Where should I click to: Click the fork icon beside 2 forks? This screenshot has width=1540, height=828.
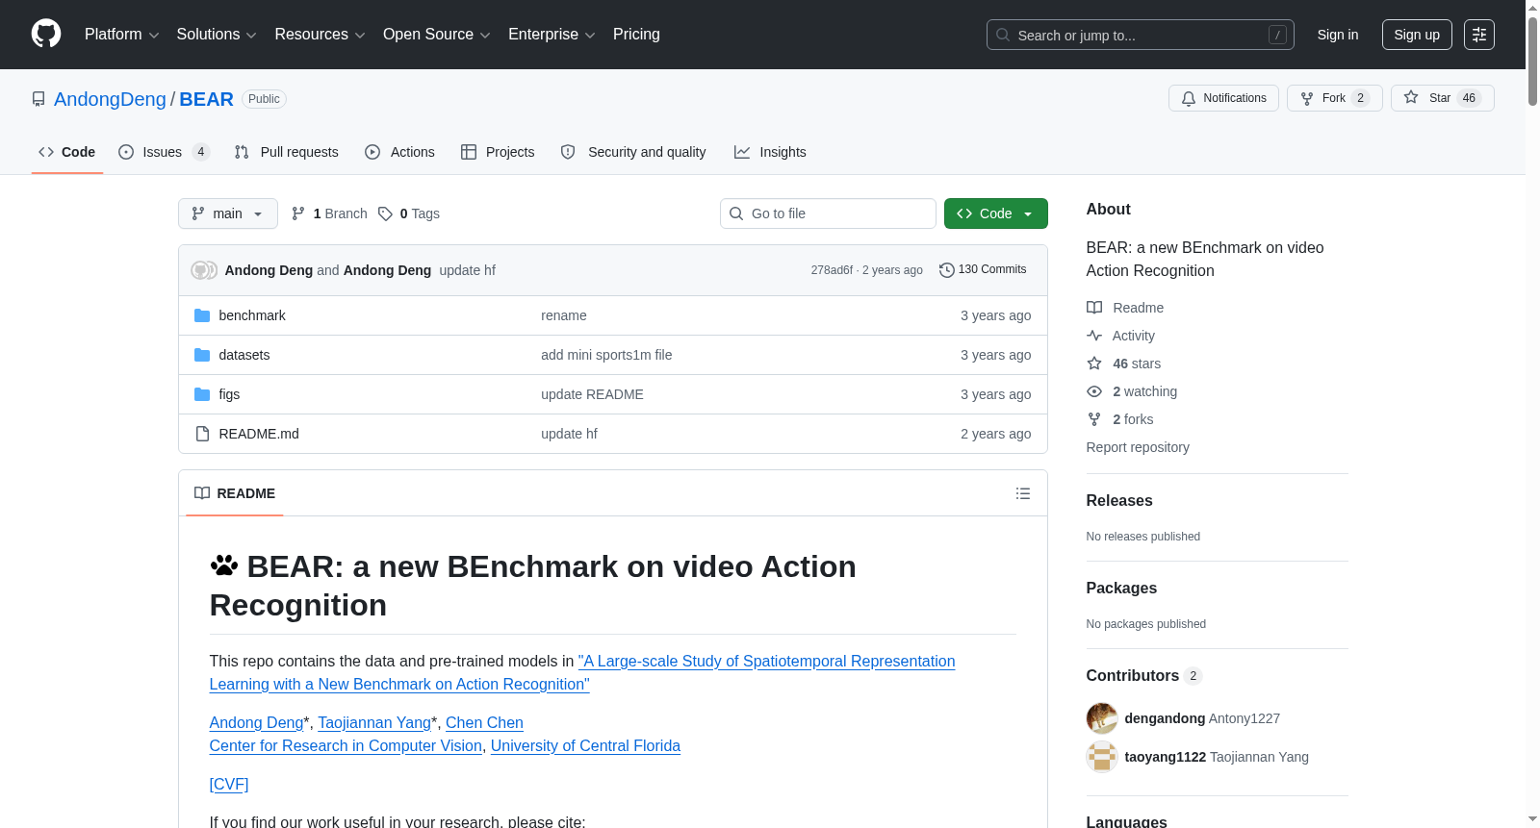click(1094, 419)
